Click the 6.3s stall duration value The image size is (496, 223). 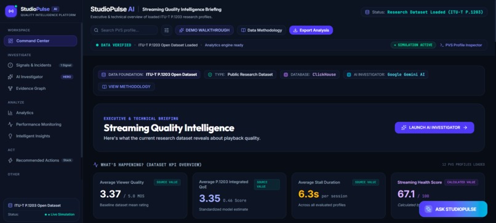pyautogui.click(x=308, y=194)
